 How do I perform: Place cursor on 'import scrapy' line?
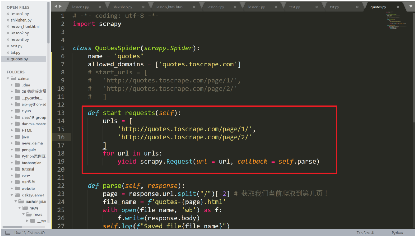[97, 24]
